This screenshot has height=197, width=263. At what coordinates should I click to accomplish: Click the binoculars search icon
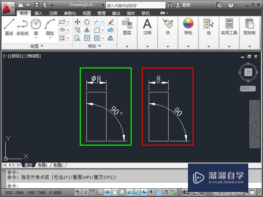pos(170,5)
